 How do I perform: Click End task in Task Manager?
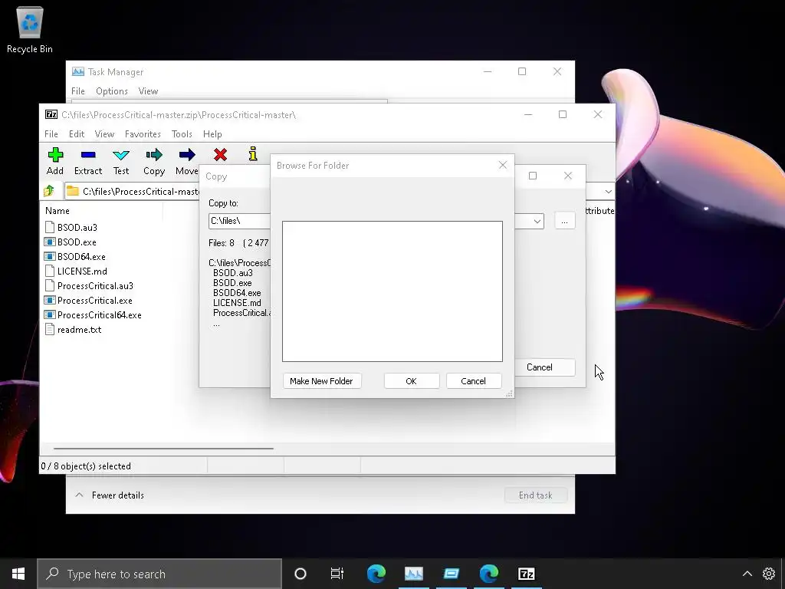point(536,495)
